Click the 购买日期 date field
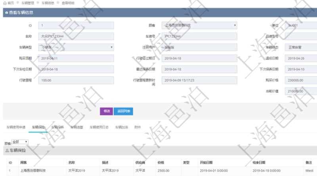Viewport: 317px width, 176px height. tap(76, 58)
